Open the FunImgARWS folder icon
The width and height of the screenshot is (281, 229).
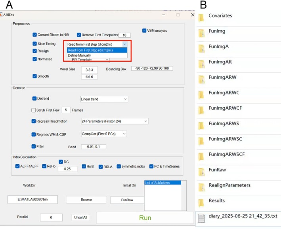click(201, 126)
